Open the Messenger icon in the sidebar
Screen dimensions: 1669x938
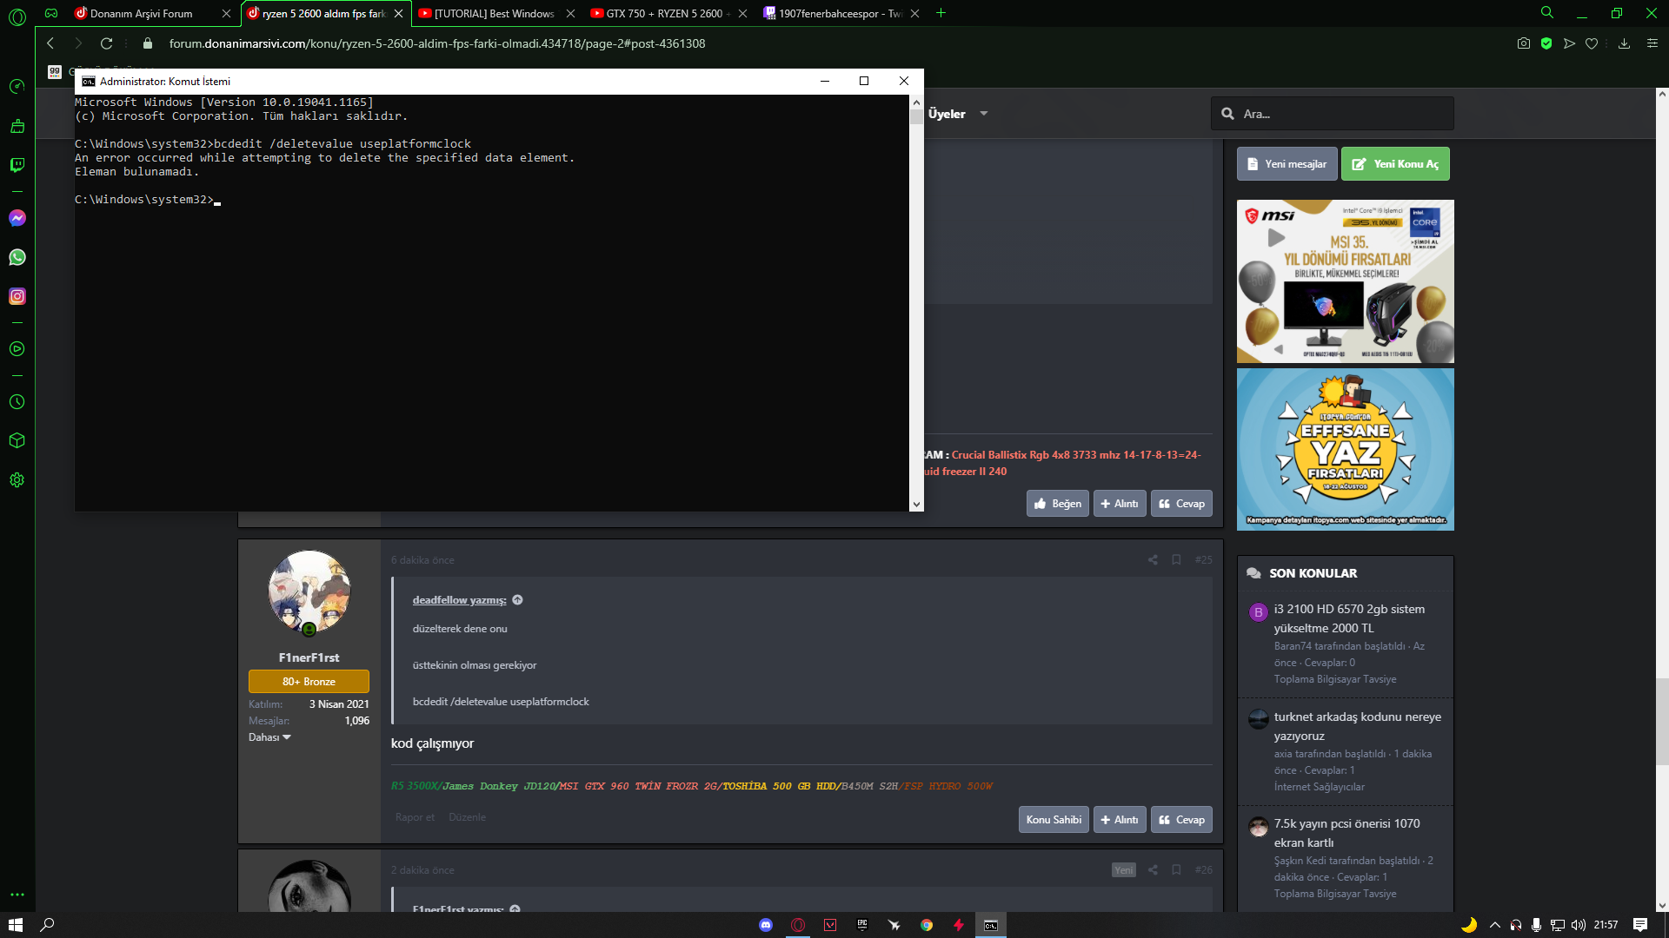pos(17,218)
